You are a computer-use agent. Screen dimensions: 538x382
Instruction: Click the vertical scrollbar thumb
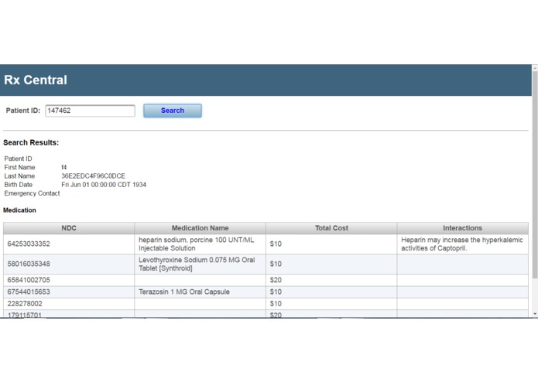[535, 175]
